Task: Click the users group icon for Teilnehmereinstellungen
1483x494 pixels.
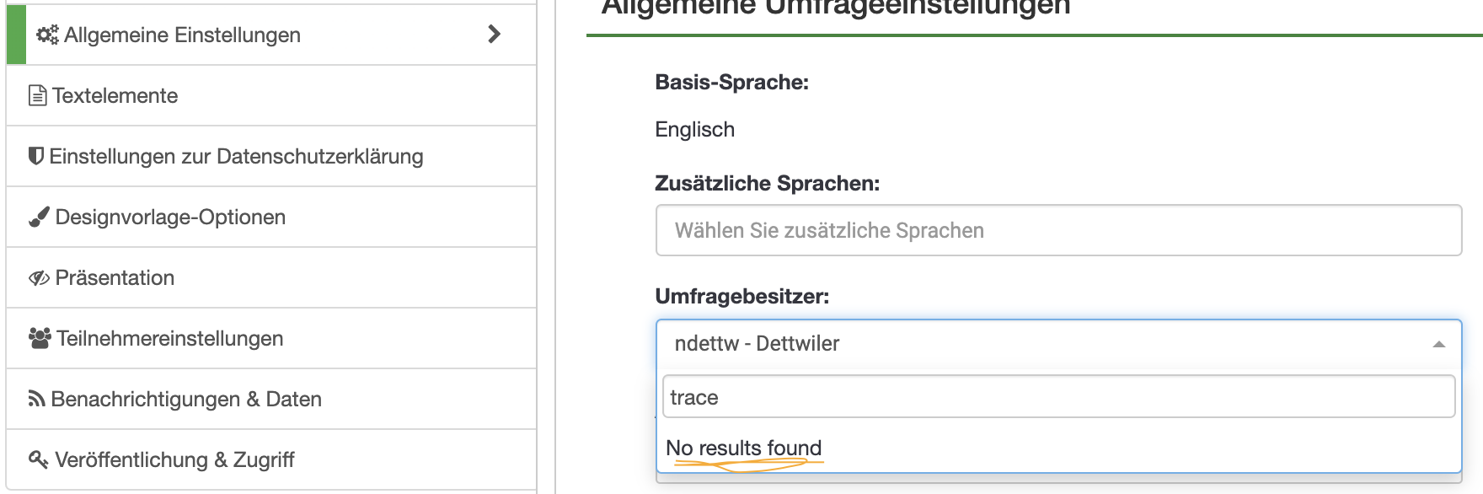Action: pyautogui.click(x=40, y=338)
